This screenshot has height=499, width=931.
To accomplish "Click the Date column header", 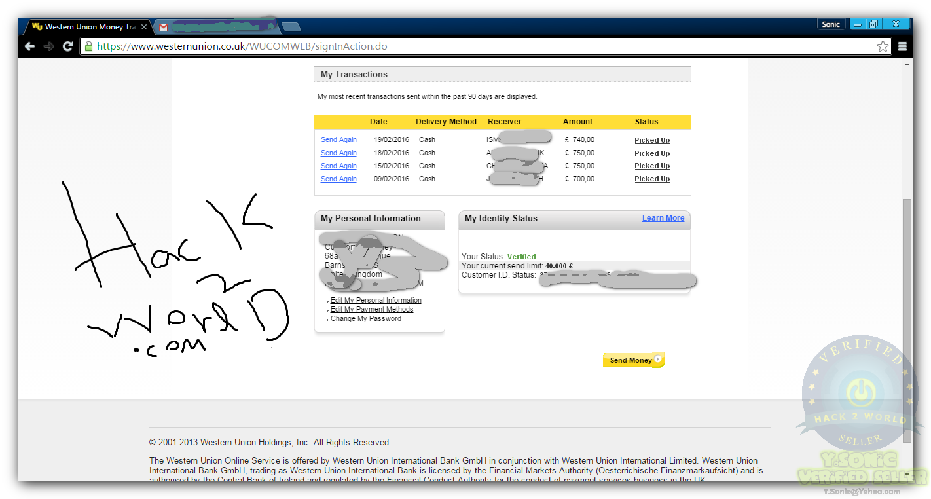I will click(x=378, y=122).
